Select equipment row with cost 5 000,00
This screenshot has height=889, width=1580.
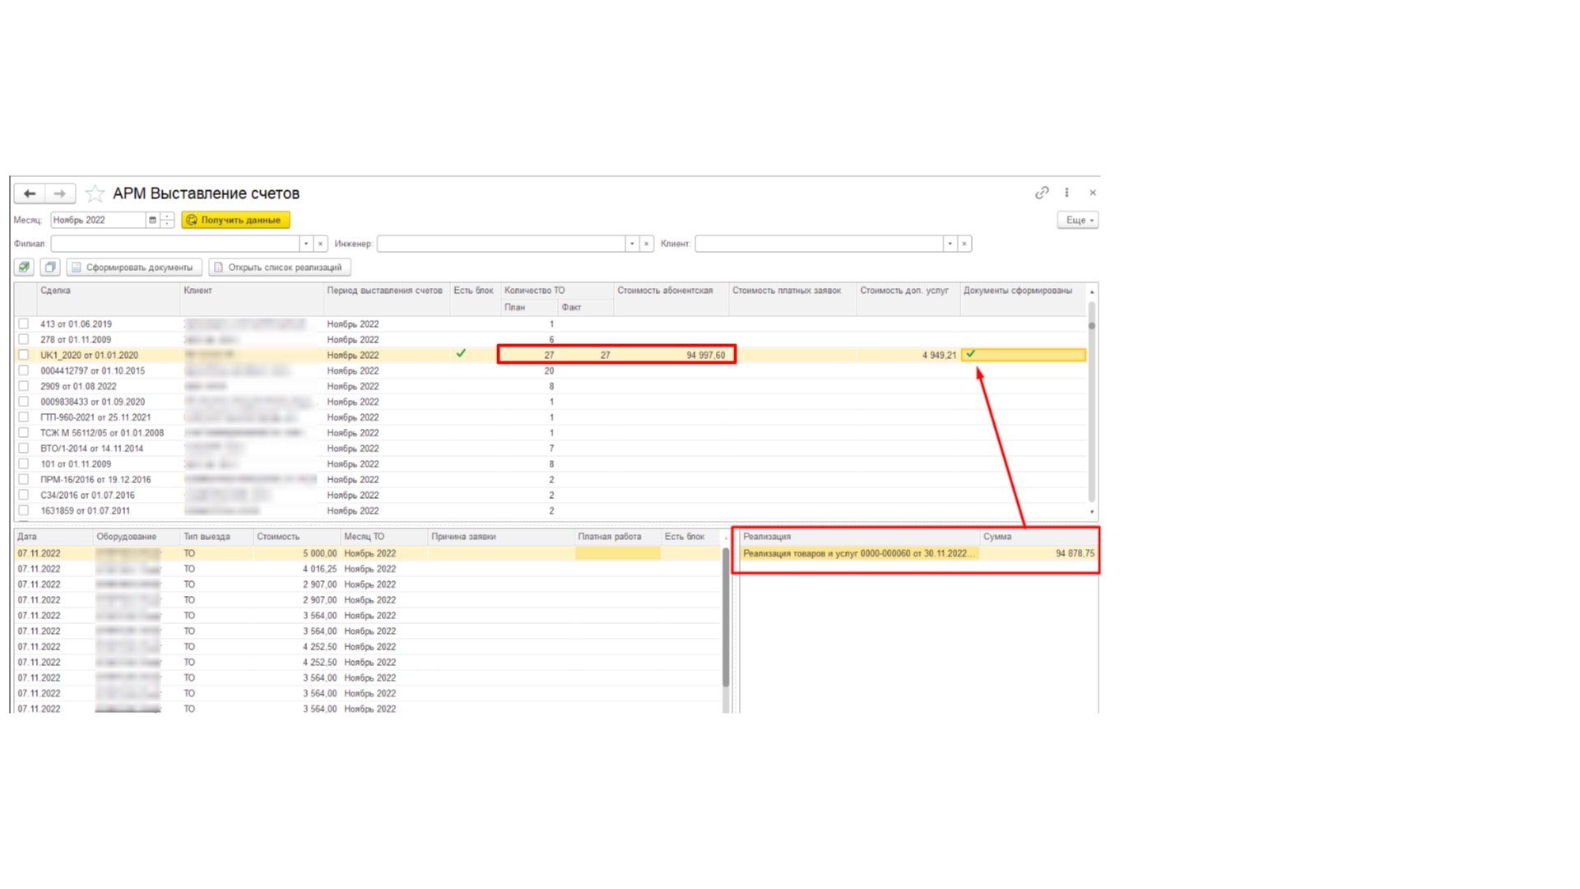(x=368, y=554)
